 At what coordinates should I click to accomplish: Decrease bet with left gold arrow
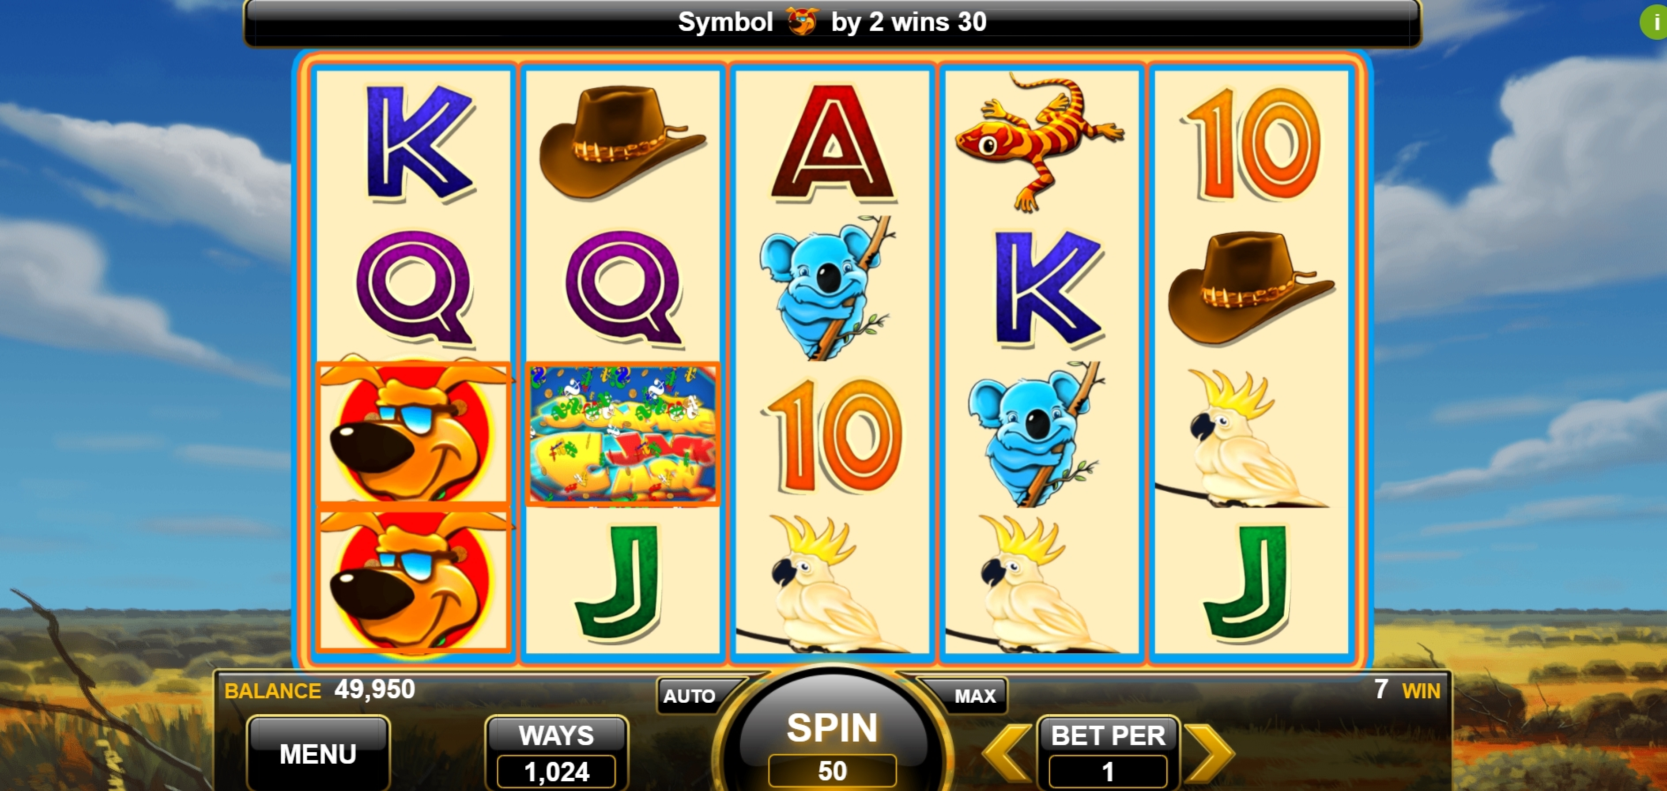[x=1007, y=752]
